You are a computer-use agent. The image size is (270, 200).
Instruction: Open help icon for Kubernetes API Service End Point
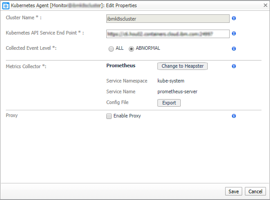point(234,34)
